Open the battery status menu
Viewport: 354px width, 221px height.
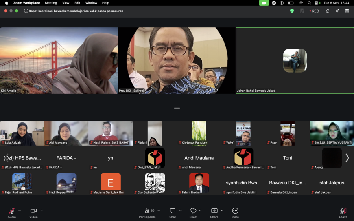[291, 3]
